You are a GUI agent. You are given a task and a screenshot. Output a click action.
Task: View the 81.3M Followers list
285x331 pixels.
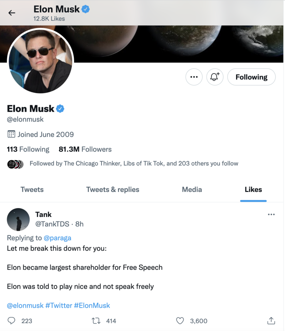pyautogui.click(x=85, y=149)
